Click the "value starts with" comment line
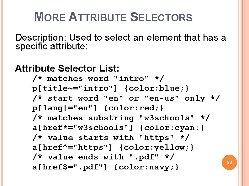Viewport: 249px width, 186px height. click(x=111, y=138)
